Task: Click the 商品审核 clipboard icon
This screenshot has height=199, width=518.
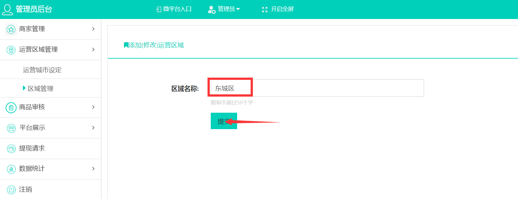Action: [11, 108]
